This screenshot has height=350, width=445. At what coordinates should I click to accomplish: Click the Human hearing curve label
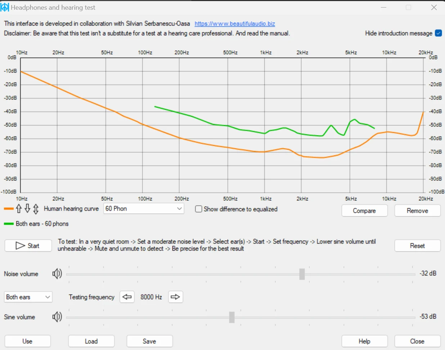click(71, 209)
